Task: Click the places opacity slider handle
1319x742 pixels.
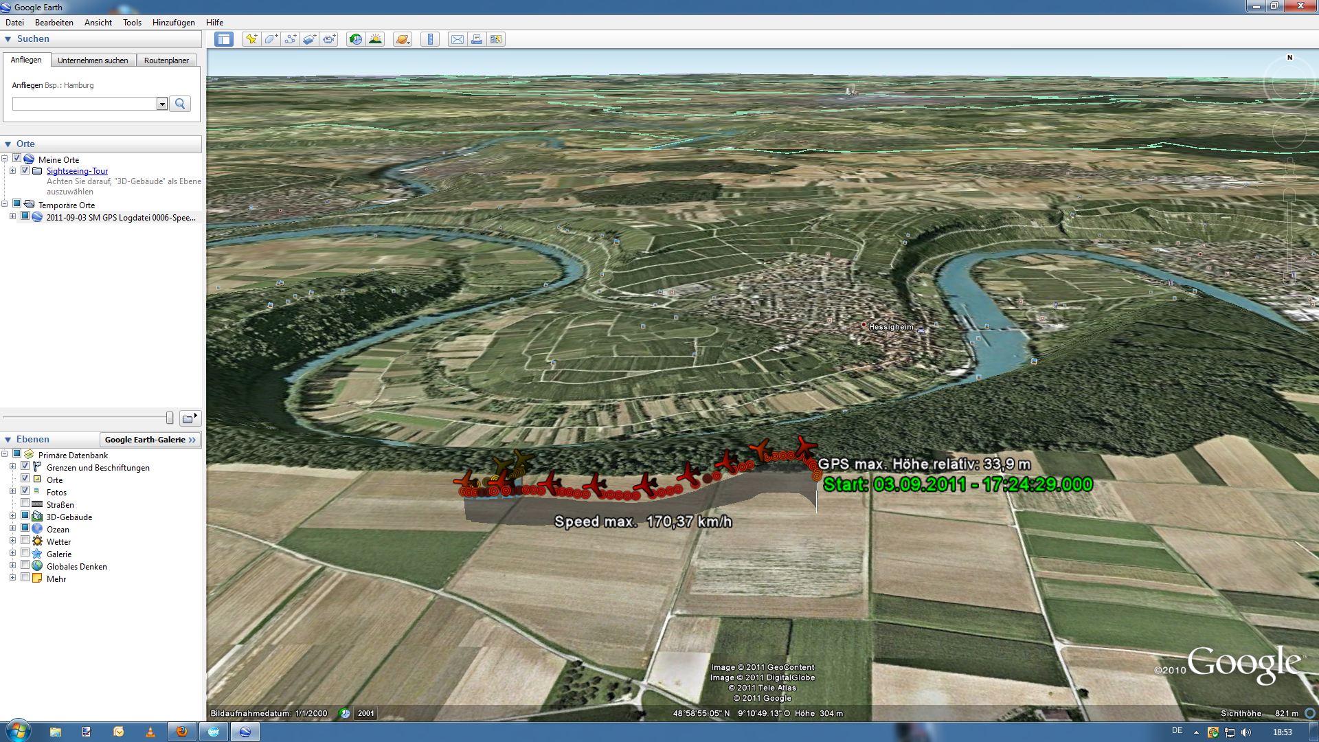Action: coord(170,418)
